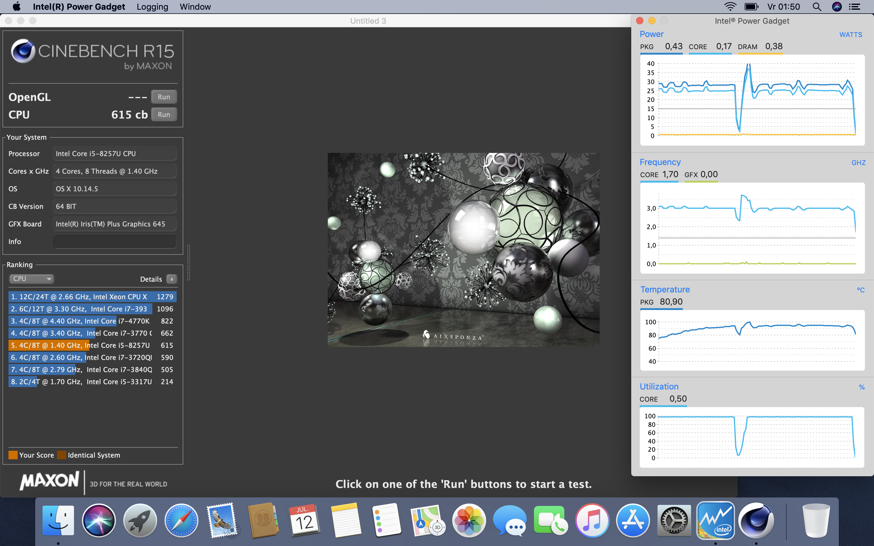The height and width of the screenshot is (546, 874).
Task: Open the Apple menu
Action: click(16, 7)
